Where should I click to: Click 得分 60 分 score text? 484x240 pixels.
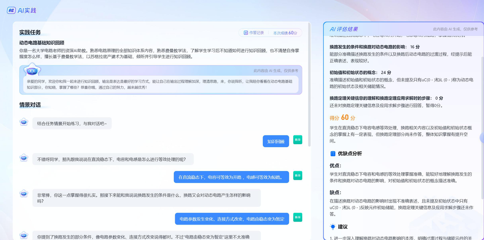tap(342, 117)
